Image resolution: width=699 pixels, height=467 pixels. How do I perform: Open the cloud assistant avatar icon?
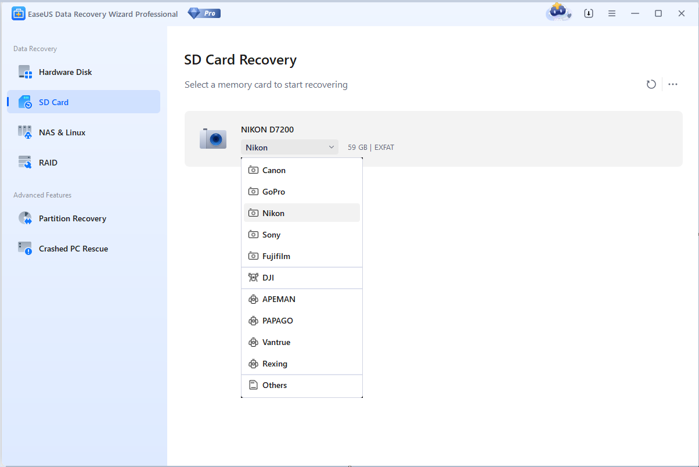[559, 12]
